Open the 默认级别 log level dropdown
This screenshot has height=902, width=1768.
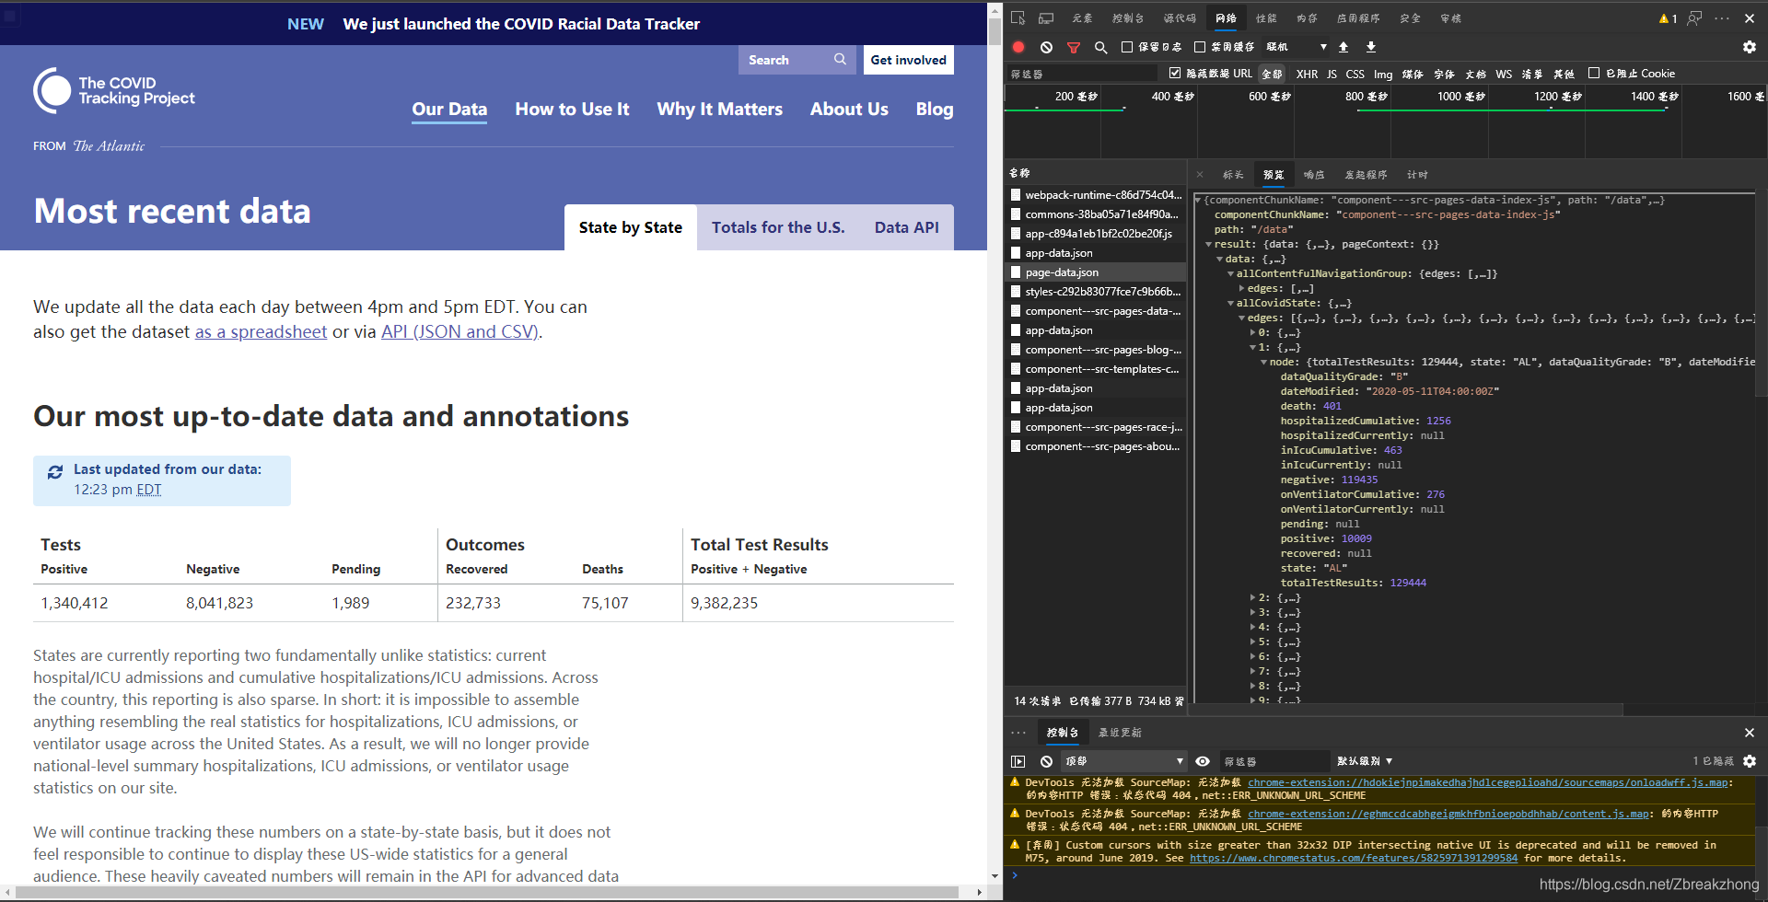tap(1365, 761)
